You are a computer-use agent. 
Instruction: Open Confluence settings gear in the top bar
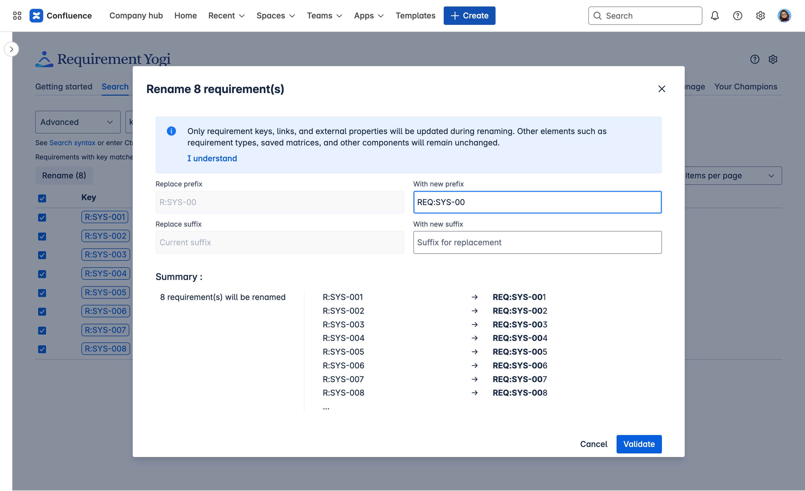click(x=760, y=16)
